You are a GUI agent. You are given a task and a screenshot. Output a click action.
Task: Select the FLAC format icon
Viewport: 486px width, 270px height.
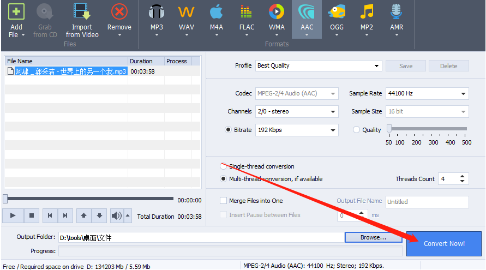(247, 12)
